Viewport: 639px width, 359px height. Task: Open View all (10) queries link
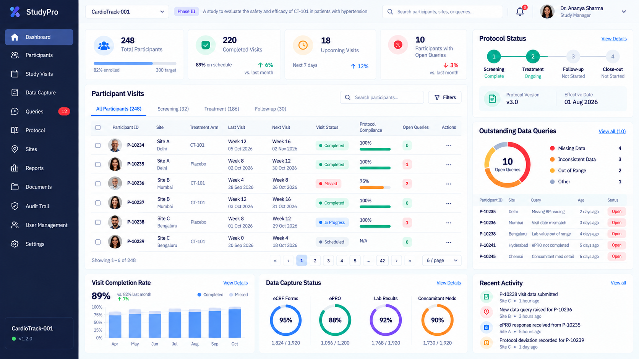[612, 131]
